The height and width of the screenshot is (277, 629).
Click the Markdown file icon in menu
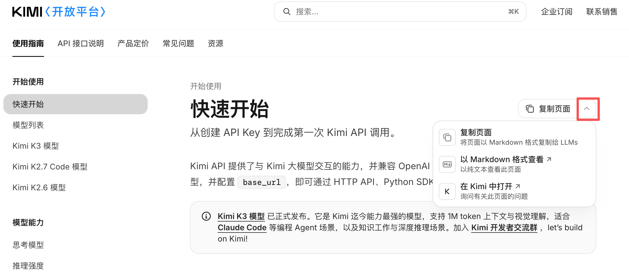(x=447, y=164)
